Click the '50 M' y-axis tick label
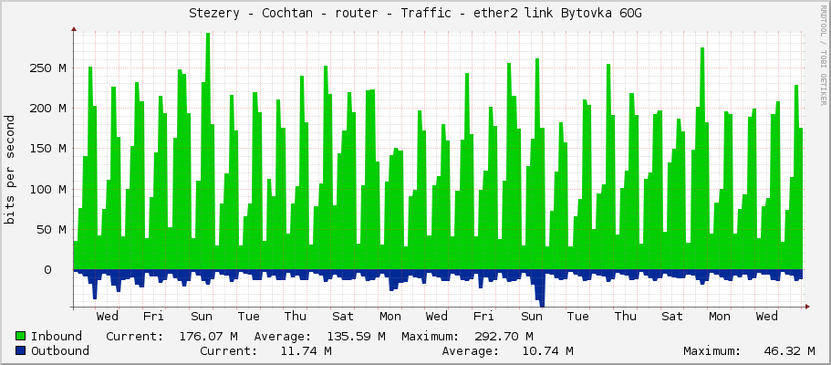Screen dimensions: 831x365 click(51, 229)
